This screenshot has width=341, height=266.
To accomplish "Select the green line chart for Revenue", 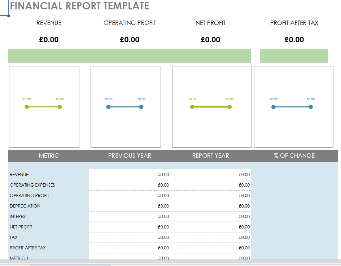I will pyautogui.click(x=44, y=107).
